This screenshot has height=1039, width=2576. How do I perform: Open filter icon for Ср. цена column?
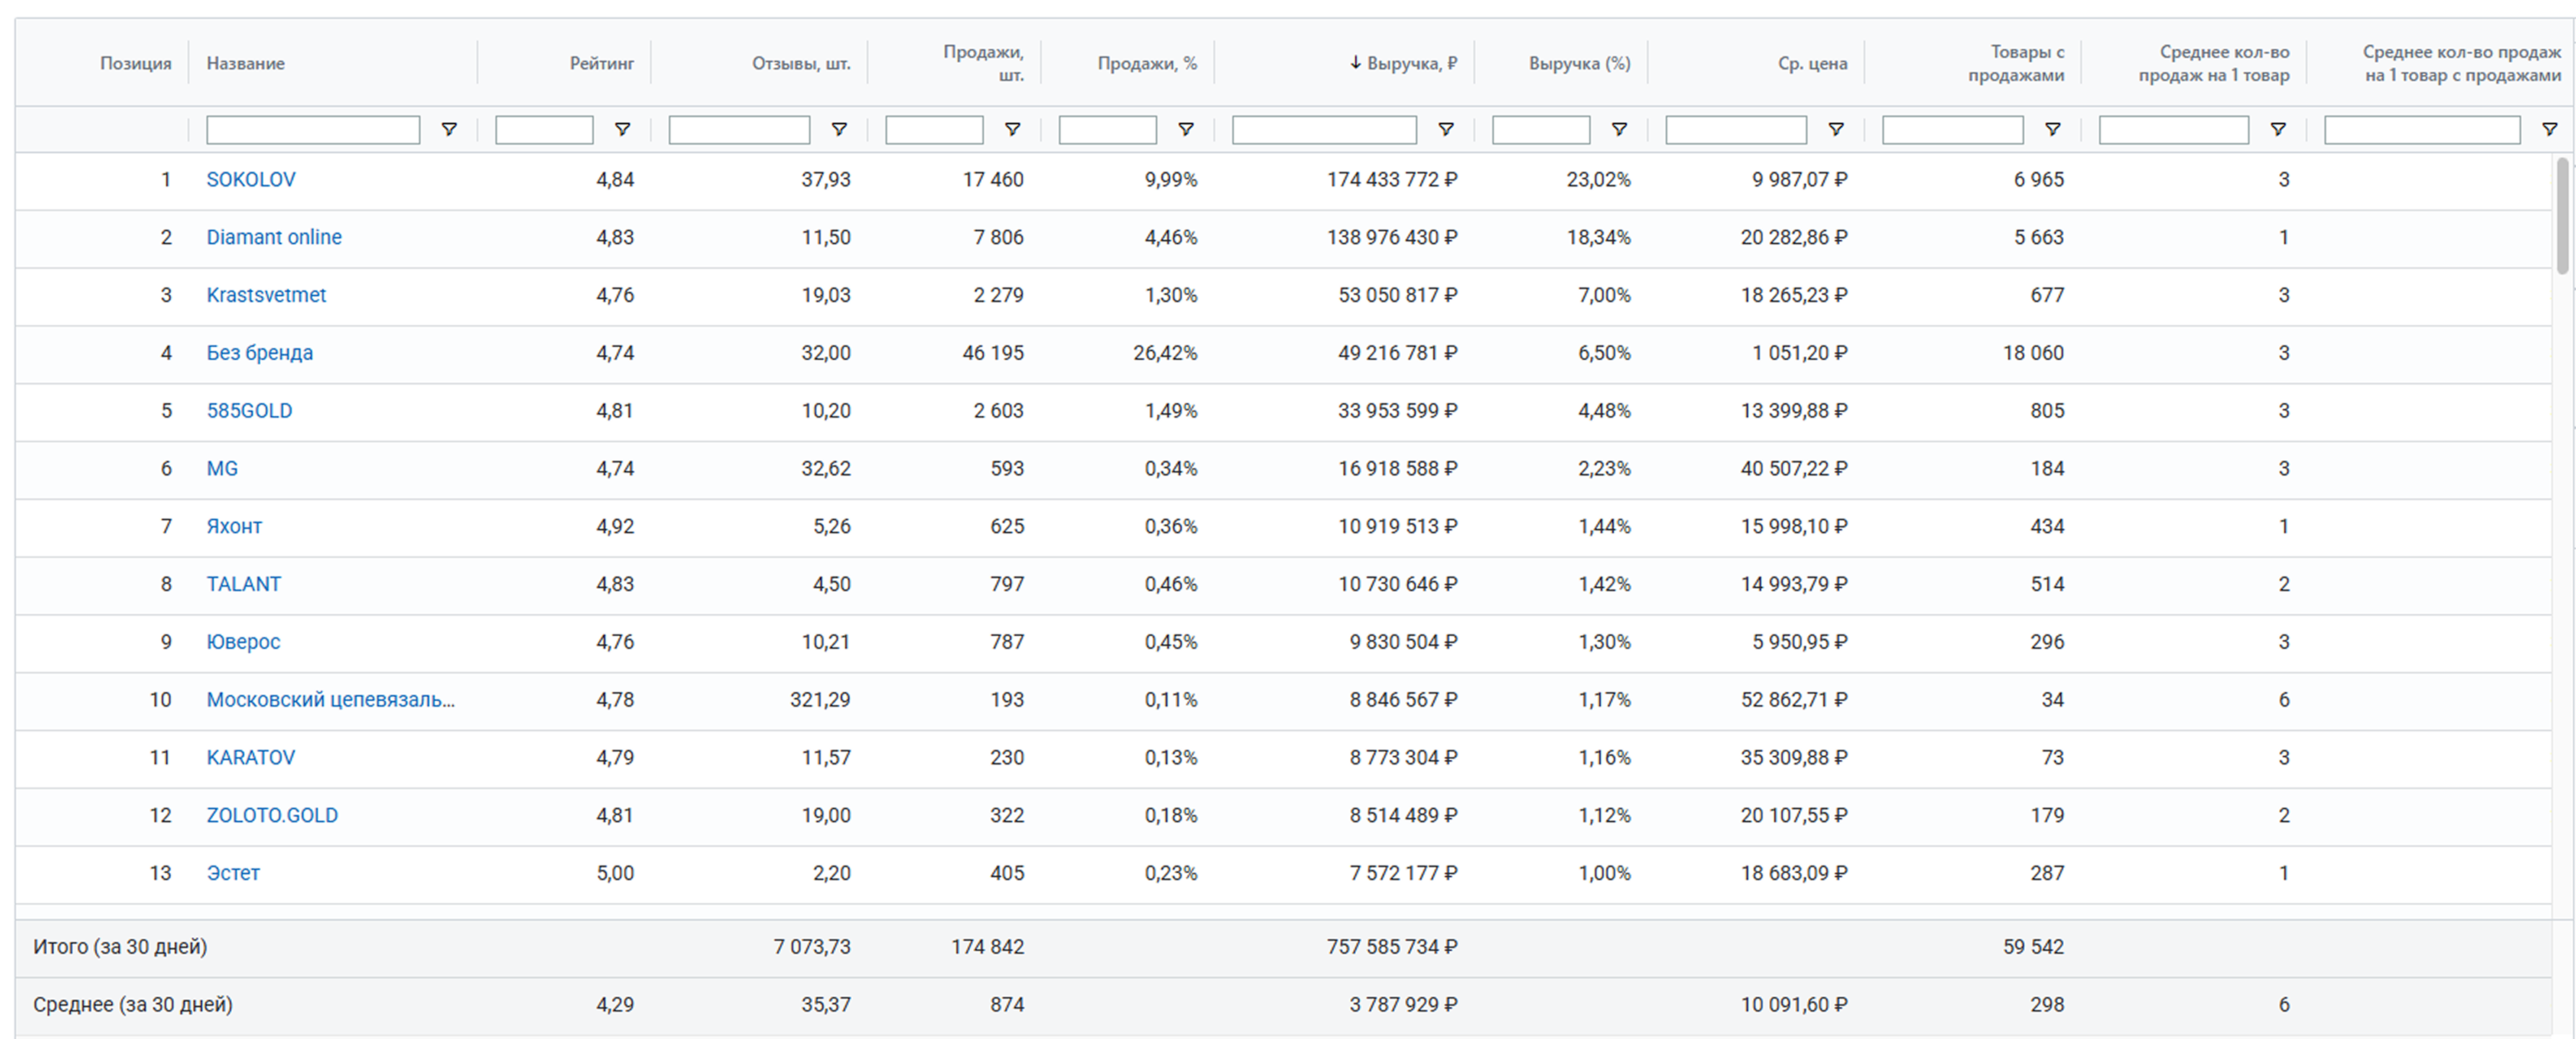(1836, 129)
